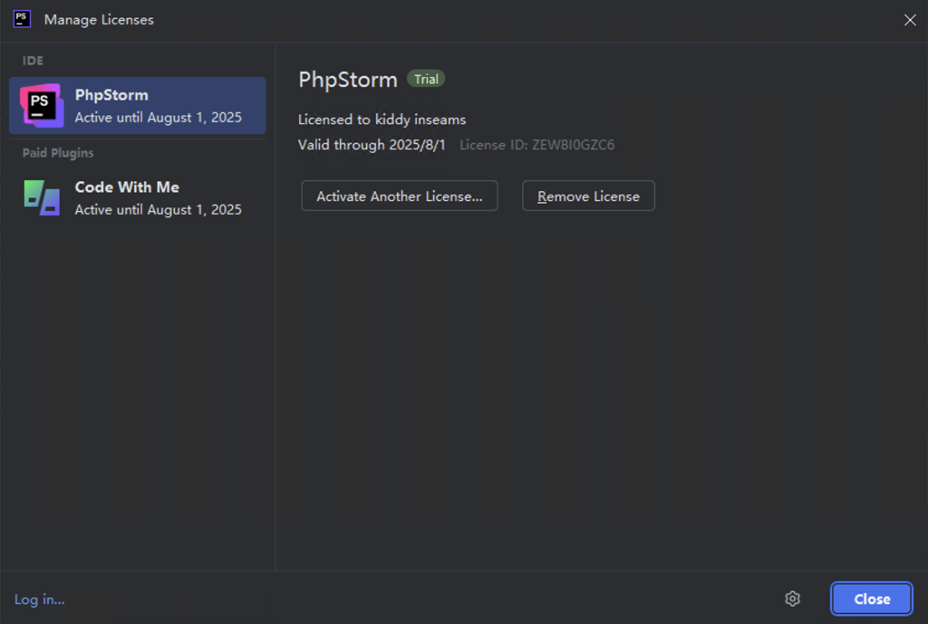Open the Log in link
Screen dimensions: 928x624
40,600
